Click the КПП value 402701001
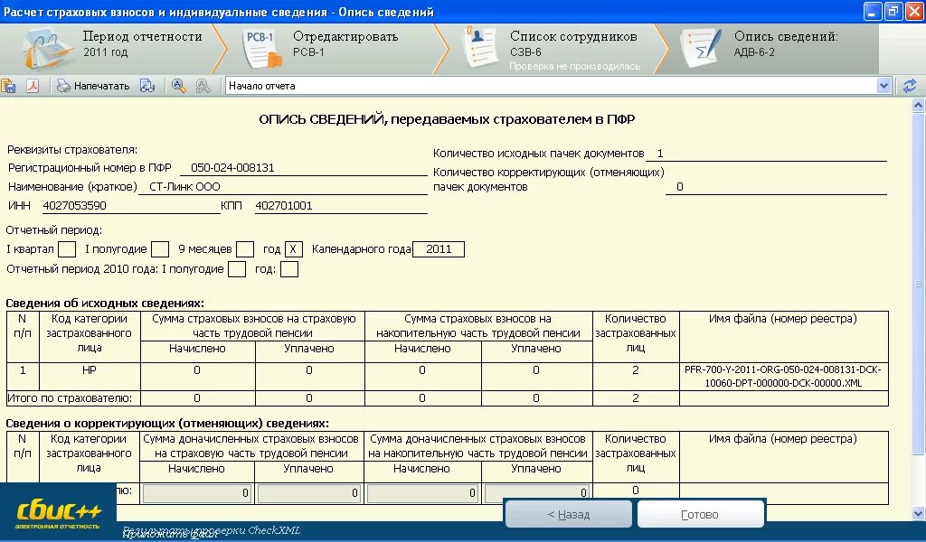Viewport: 926px width, 542px height. tap(284, 206)
